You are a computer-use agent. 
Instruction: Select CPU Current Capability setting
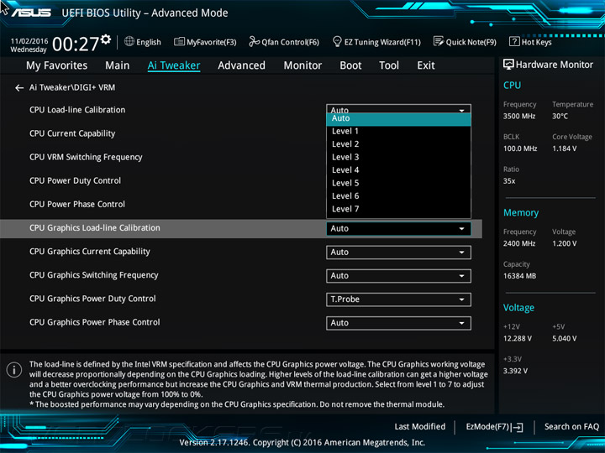tap(72, 133)
